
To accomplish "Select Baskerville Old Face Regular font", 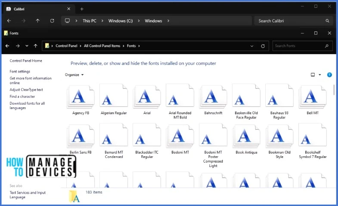I will click(246, 102).
